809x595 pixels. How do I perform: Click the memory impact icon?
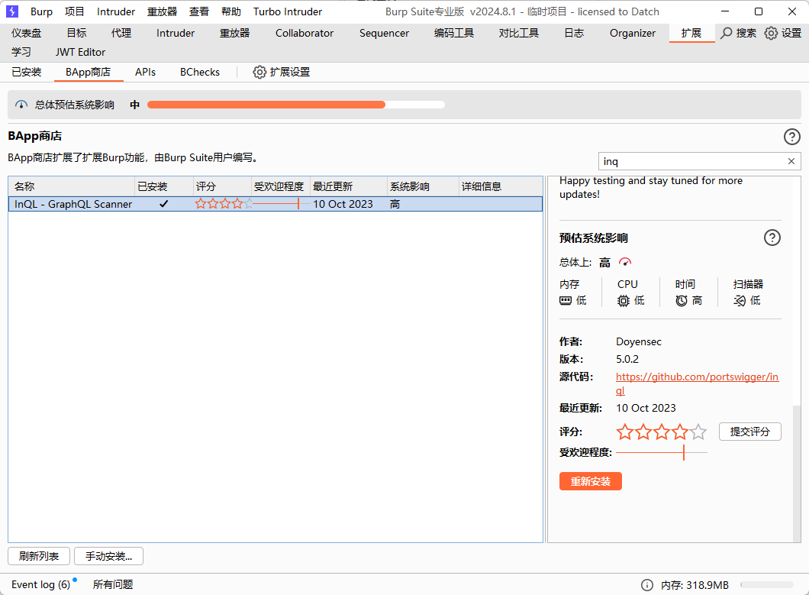pyautogui.click(x=566, y=301)
